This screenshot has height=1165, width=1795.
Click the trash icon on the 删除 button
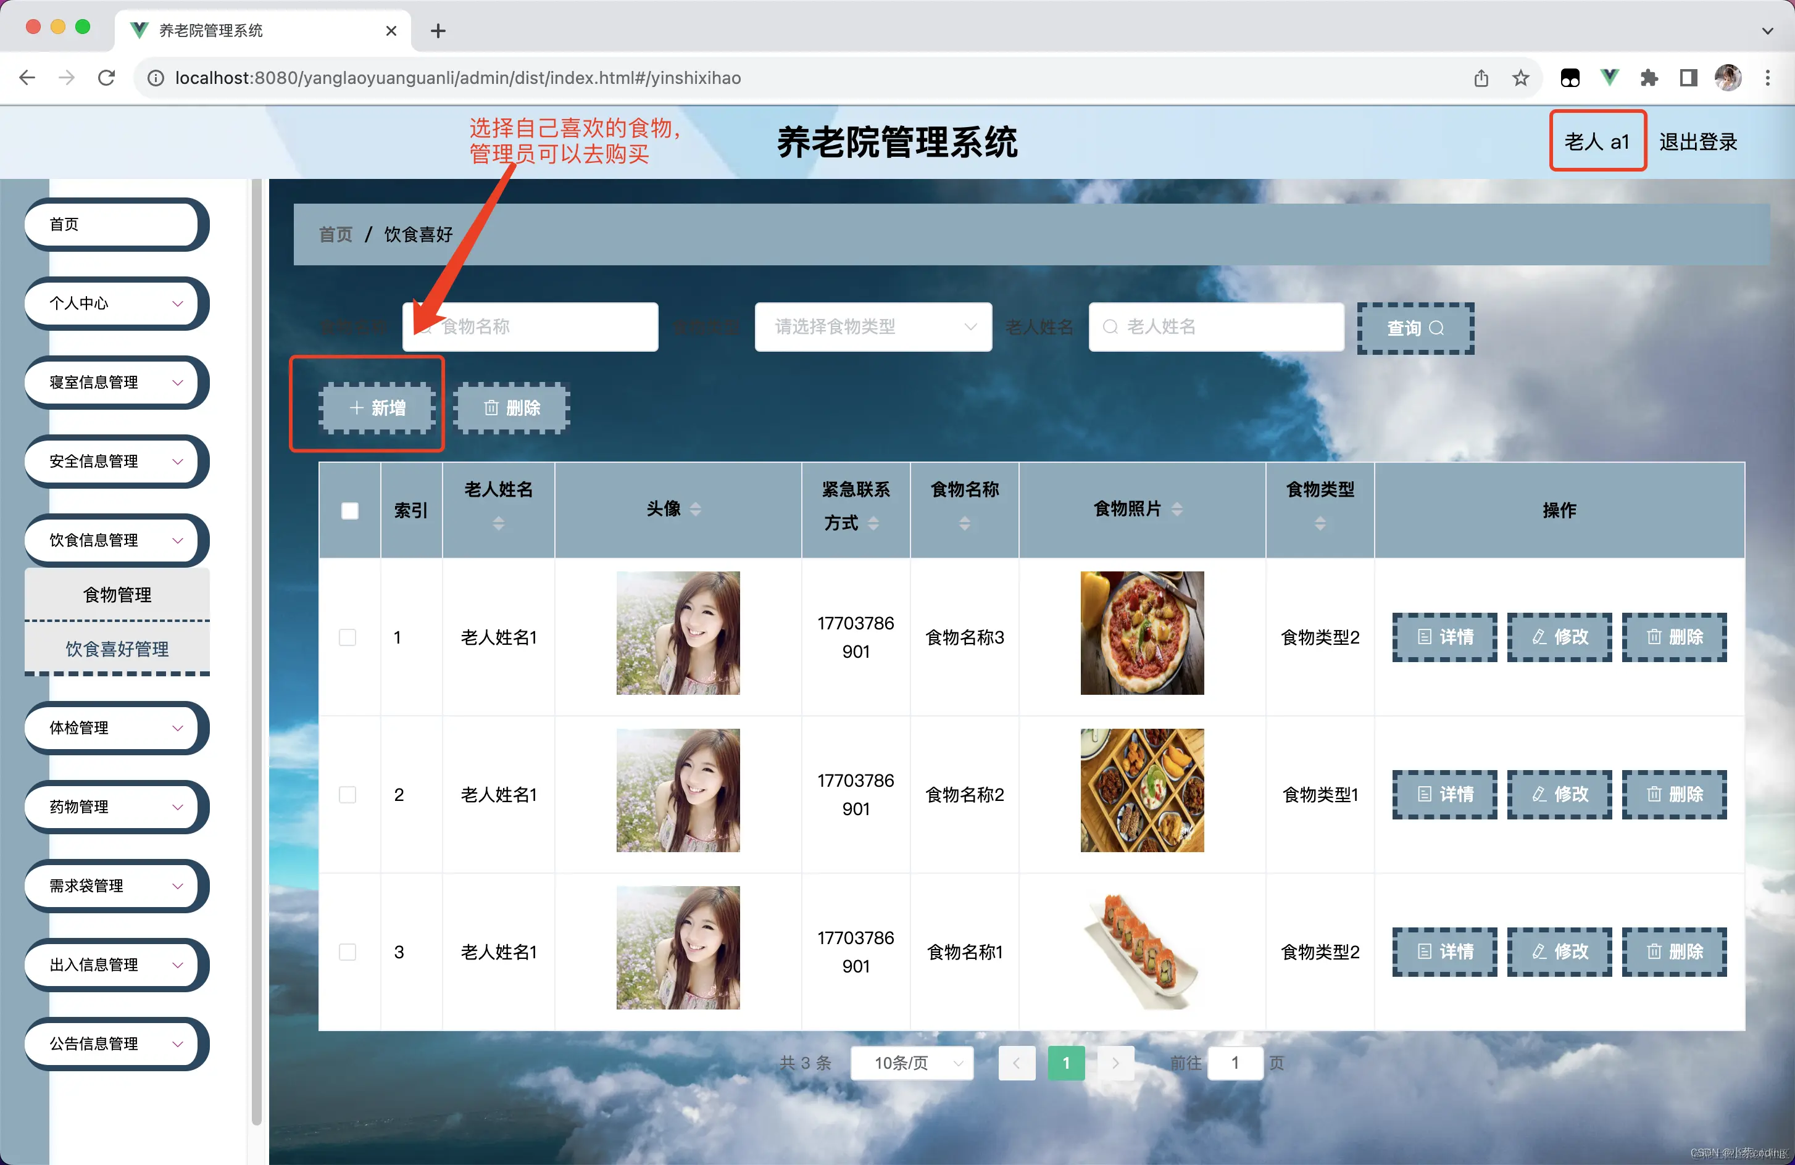click(x=491, y=408)
